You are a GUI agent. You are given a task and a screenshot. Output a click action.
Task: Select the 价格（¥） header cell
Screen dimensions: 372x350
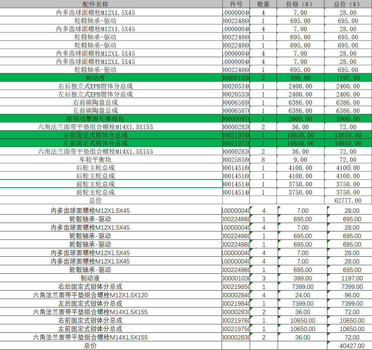(x=300, y=4)
